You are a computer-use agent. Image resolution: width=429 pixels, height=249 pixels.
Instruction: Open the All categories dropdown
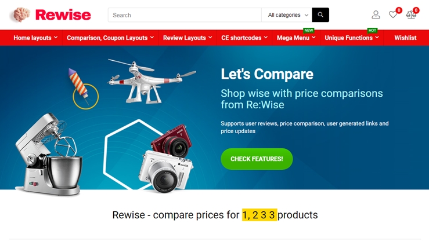287,15
